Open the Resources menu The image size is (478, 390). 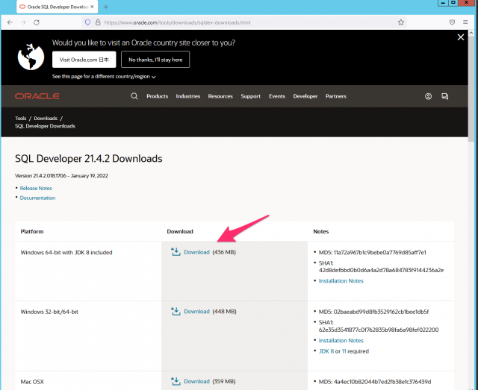click(220, 96)
